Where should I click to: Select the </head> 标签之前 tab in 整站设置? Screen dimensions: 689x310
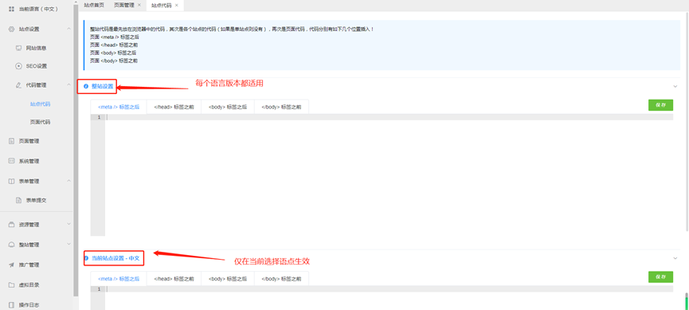174,107
